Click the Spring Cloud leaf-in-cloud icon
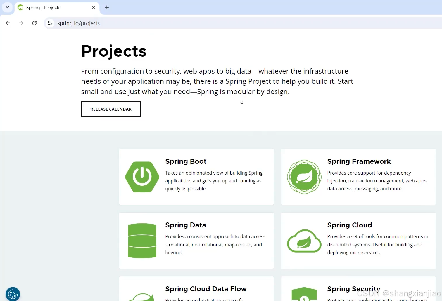442x301 pixels. tap(304, 241)
